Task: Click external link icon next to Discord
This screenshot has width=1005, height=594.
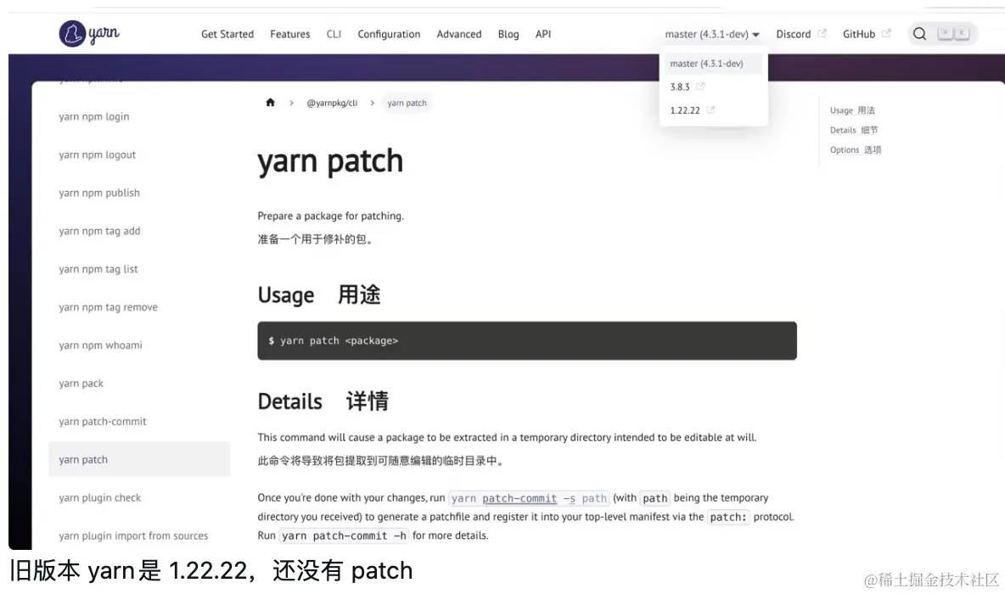Action: 822,33
